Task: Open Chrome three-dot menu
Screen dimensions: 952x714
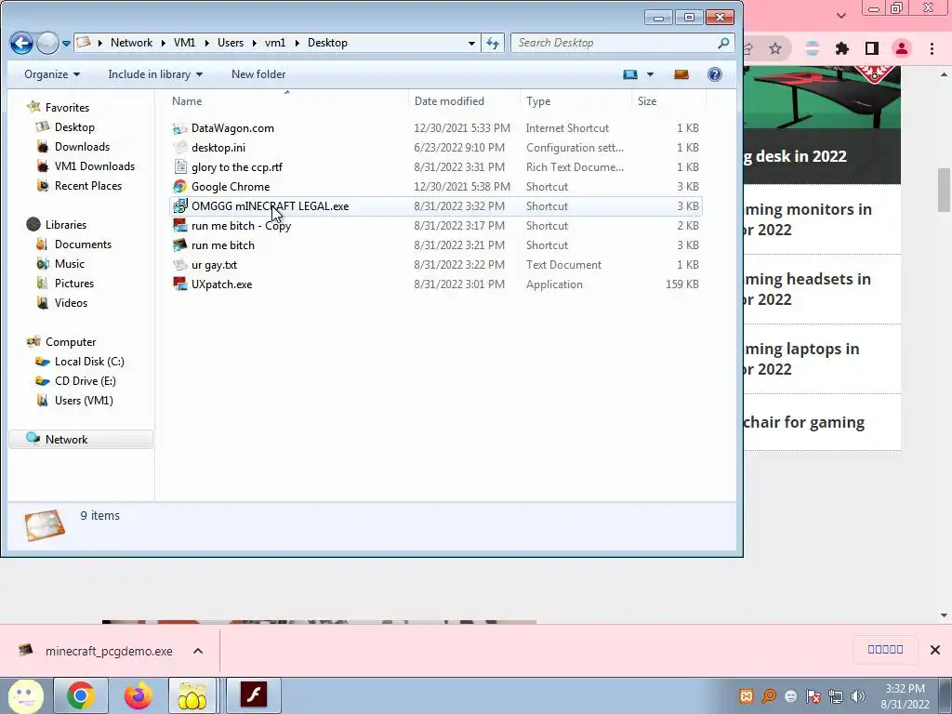Action: point(932,48)
